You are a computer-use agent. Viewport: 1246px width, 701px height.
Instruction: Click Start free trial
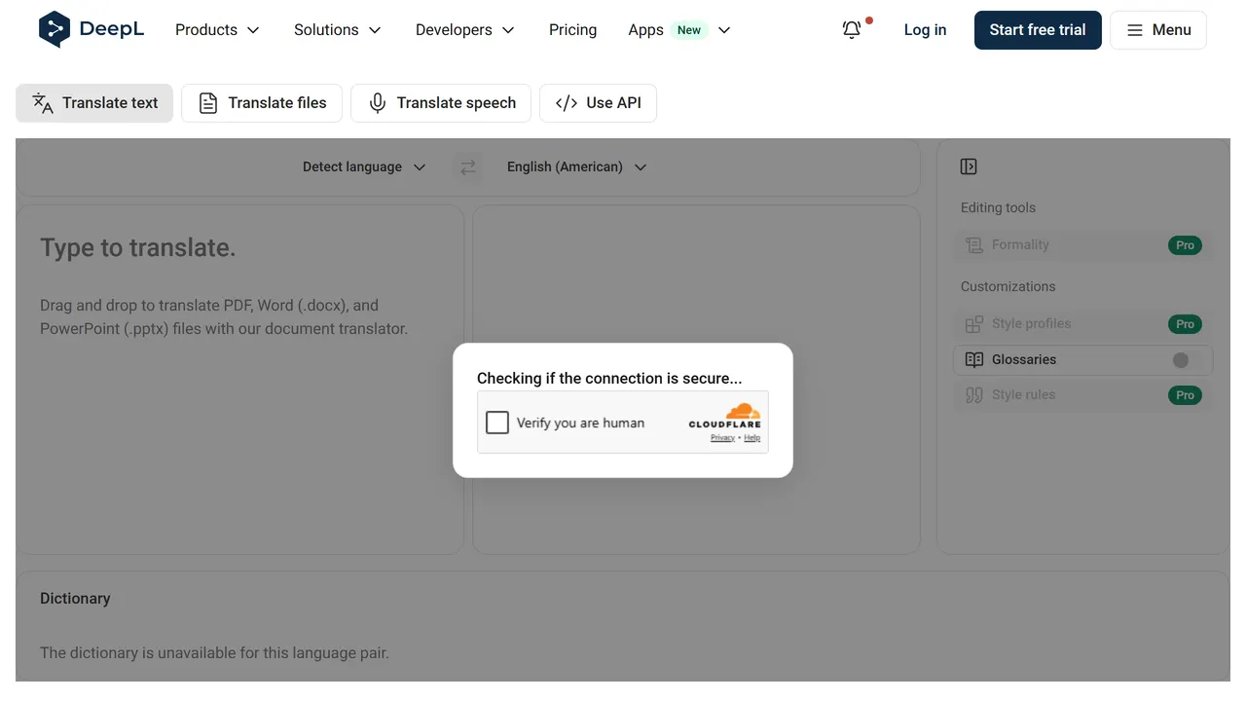[x=1038, y=30]
